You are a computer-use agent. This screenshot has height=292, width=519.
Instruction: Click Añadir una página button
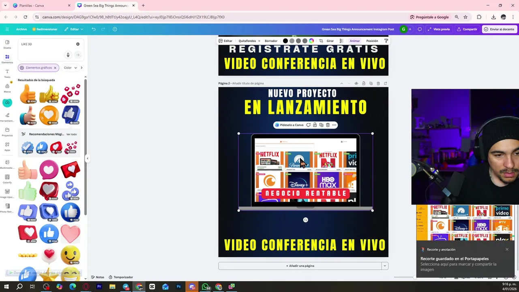(x=300, y=266)
